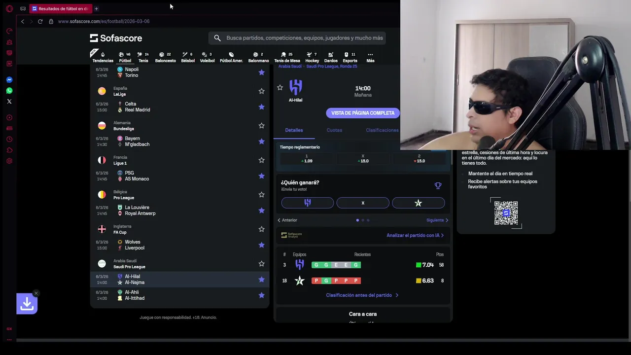Toggle favorite star for Belgian Pro League
Viewport: 631px width, 355px height.
(x=262, y=194)
